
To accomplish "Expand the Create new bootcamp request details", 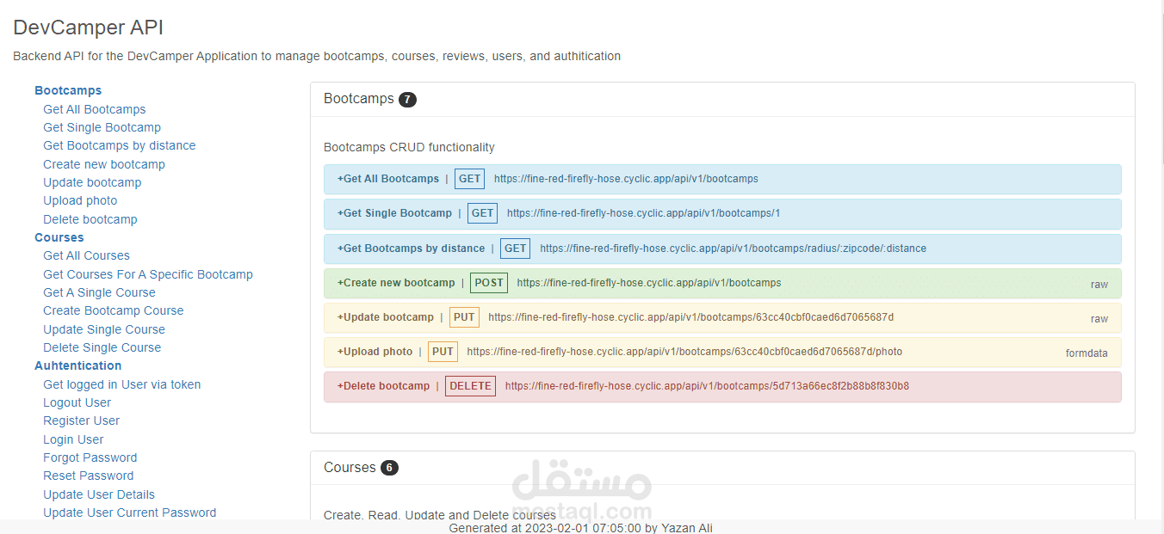I will [396, 282].
